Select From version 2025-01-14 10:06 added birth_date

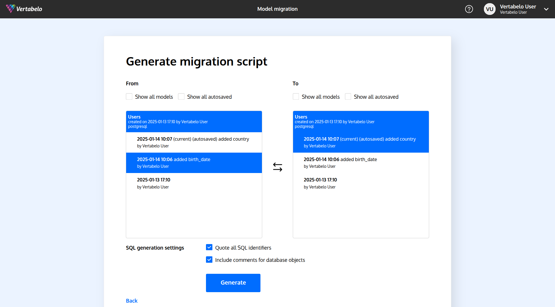point(194,163)
